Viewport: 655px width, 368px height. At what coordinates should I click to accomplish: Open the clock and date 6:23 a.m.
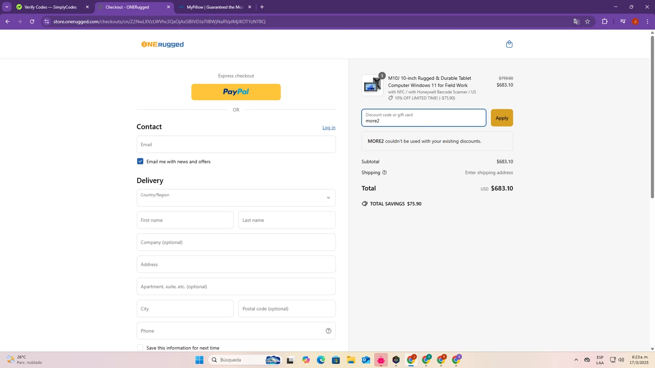[x=639, y=360]
